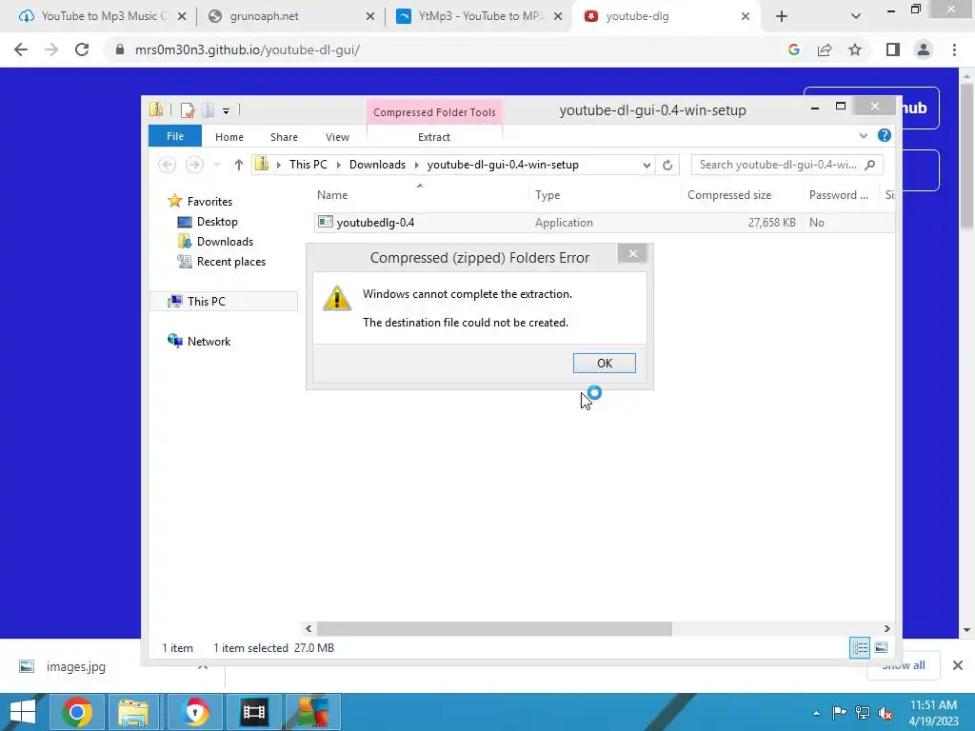Click New folder quick access icon
Screen dimensions: 975x731
click(208, 110)
